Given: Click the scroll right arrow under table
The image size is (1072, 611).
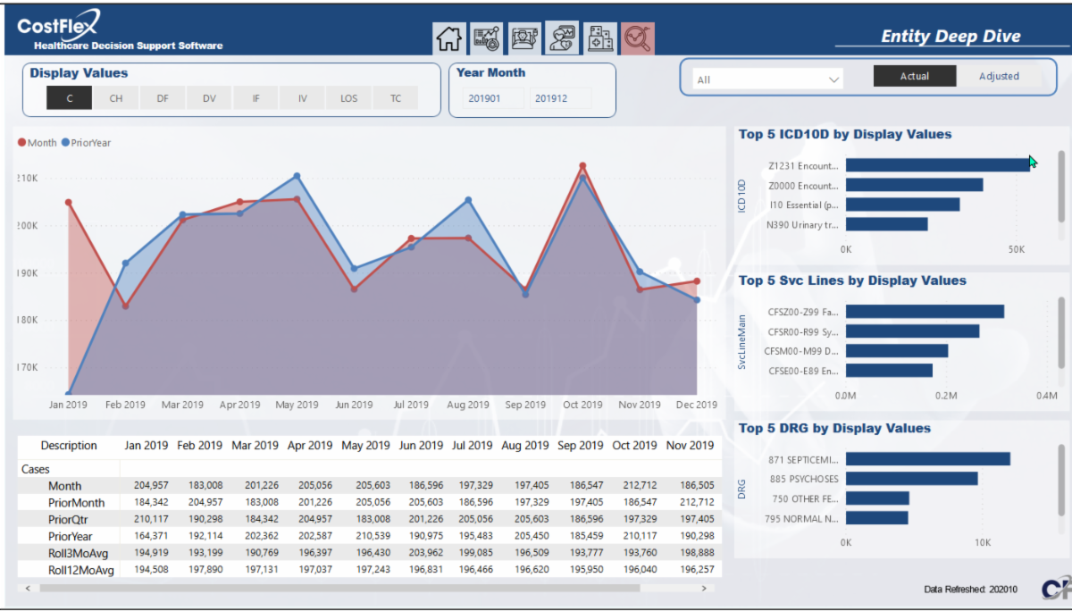Looking at the screenshot, I should pos(705,589).
